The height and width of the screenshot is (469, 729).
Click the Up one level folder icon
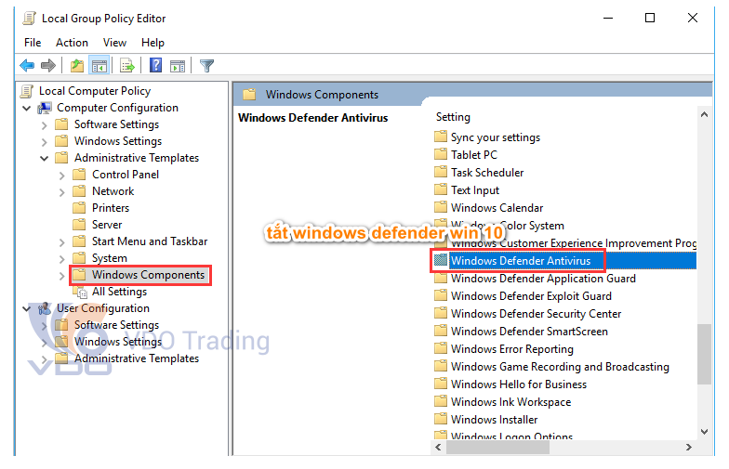pos(77,65)
